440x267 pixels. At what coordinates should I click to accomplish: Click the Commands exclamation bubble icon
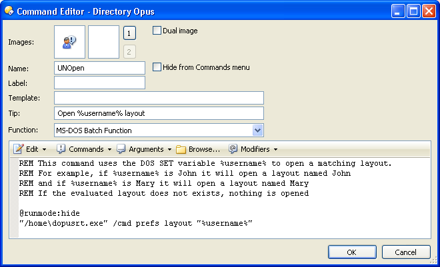(x=61, y=149)
